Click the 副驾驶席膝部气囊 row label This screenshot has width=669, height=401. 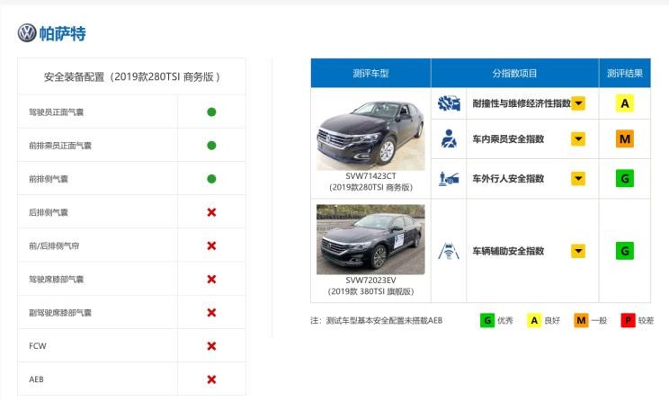(60, 313)
